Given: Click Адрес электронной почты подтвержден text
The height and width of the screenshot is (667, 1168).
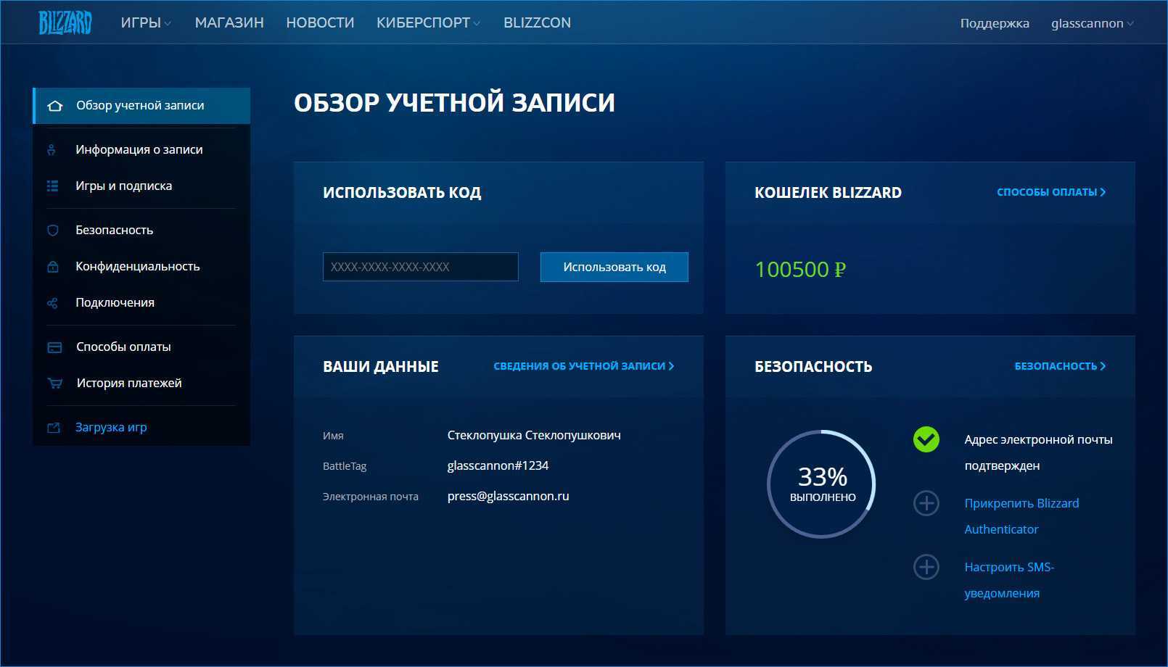Looking at the screenshot, I should (x=1038, y=452).
